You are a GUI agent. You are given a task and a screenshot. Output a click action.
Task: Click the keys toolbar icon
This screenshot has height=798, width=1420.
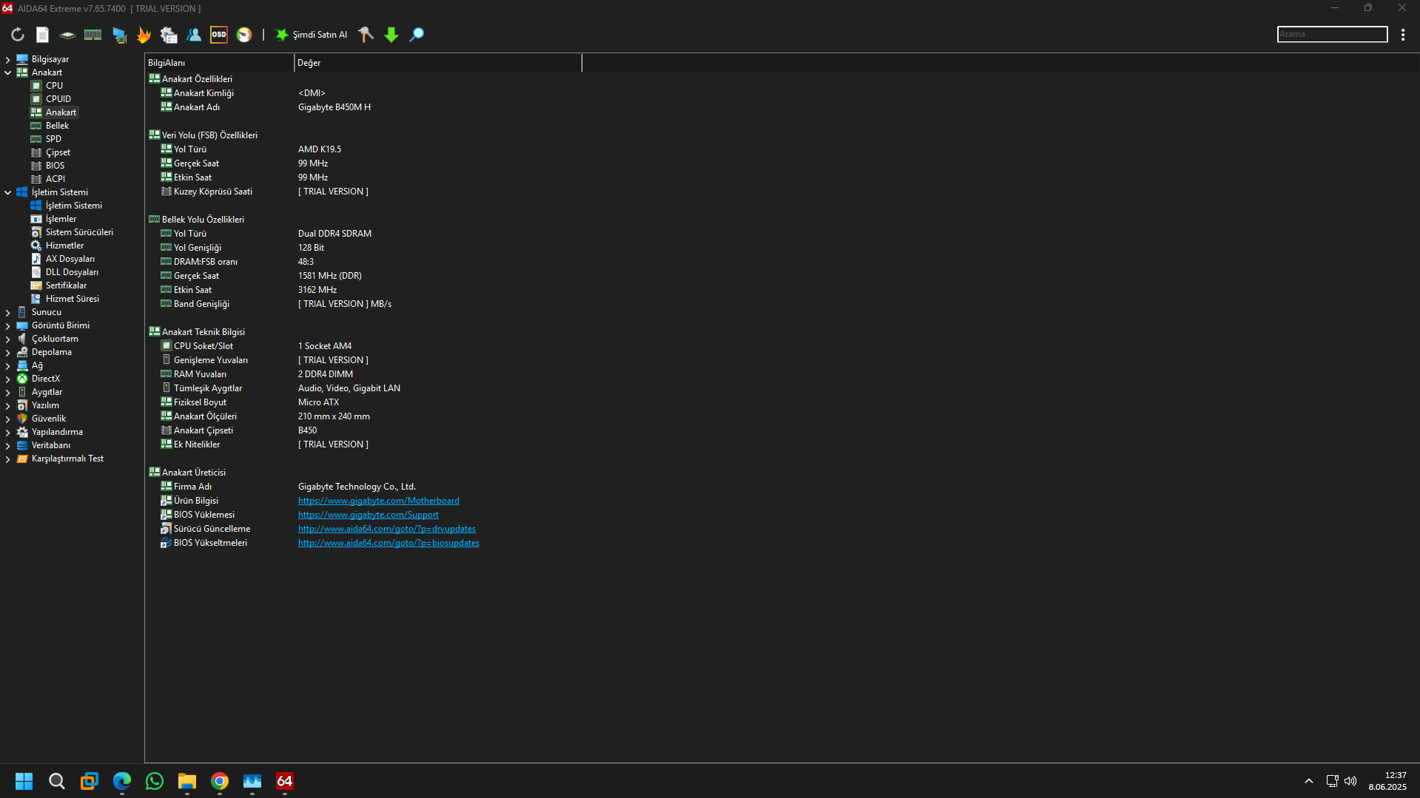(366, 35)
